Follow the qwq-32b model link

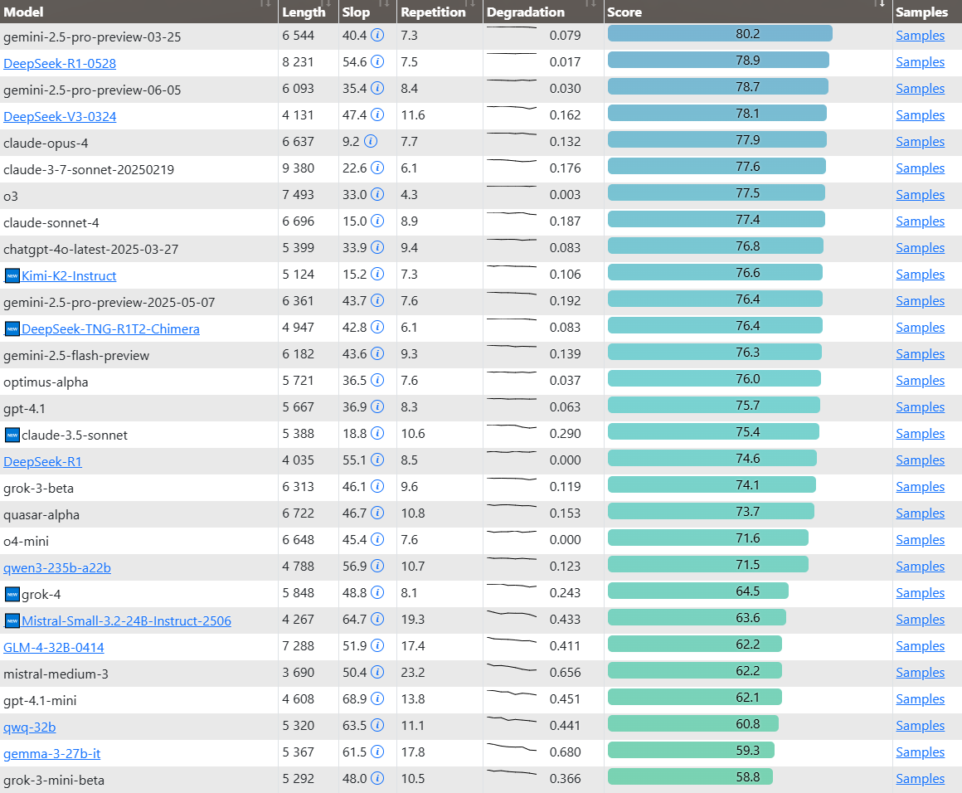(x=30, y=727)
